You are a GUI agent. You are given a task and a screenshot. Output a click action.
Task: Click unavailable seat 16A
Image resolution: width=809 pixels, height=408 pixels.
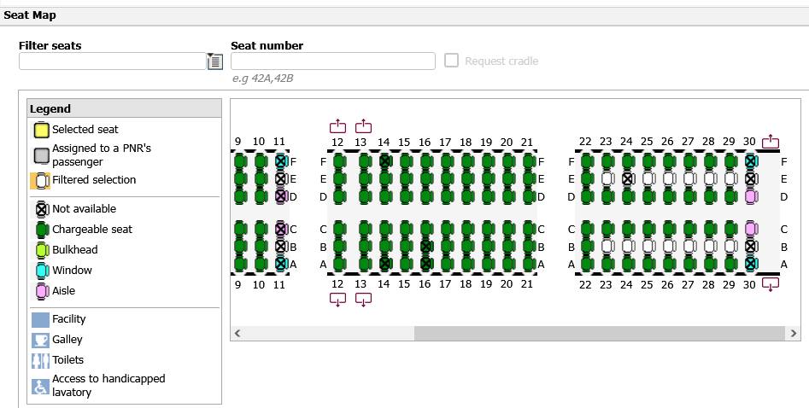pos(425,264)
